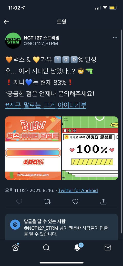
Task: Tap the tweet timestamp 오후 11:02
Action: click(16, 190)
